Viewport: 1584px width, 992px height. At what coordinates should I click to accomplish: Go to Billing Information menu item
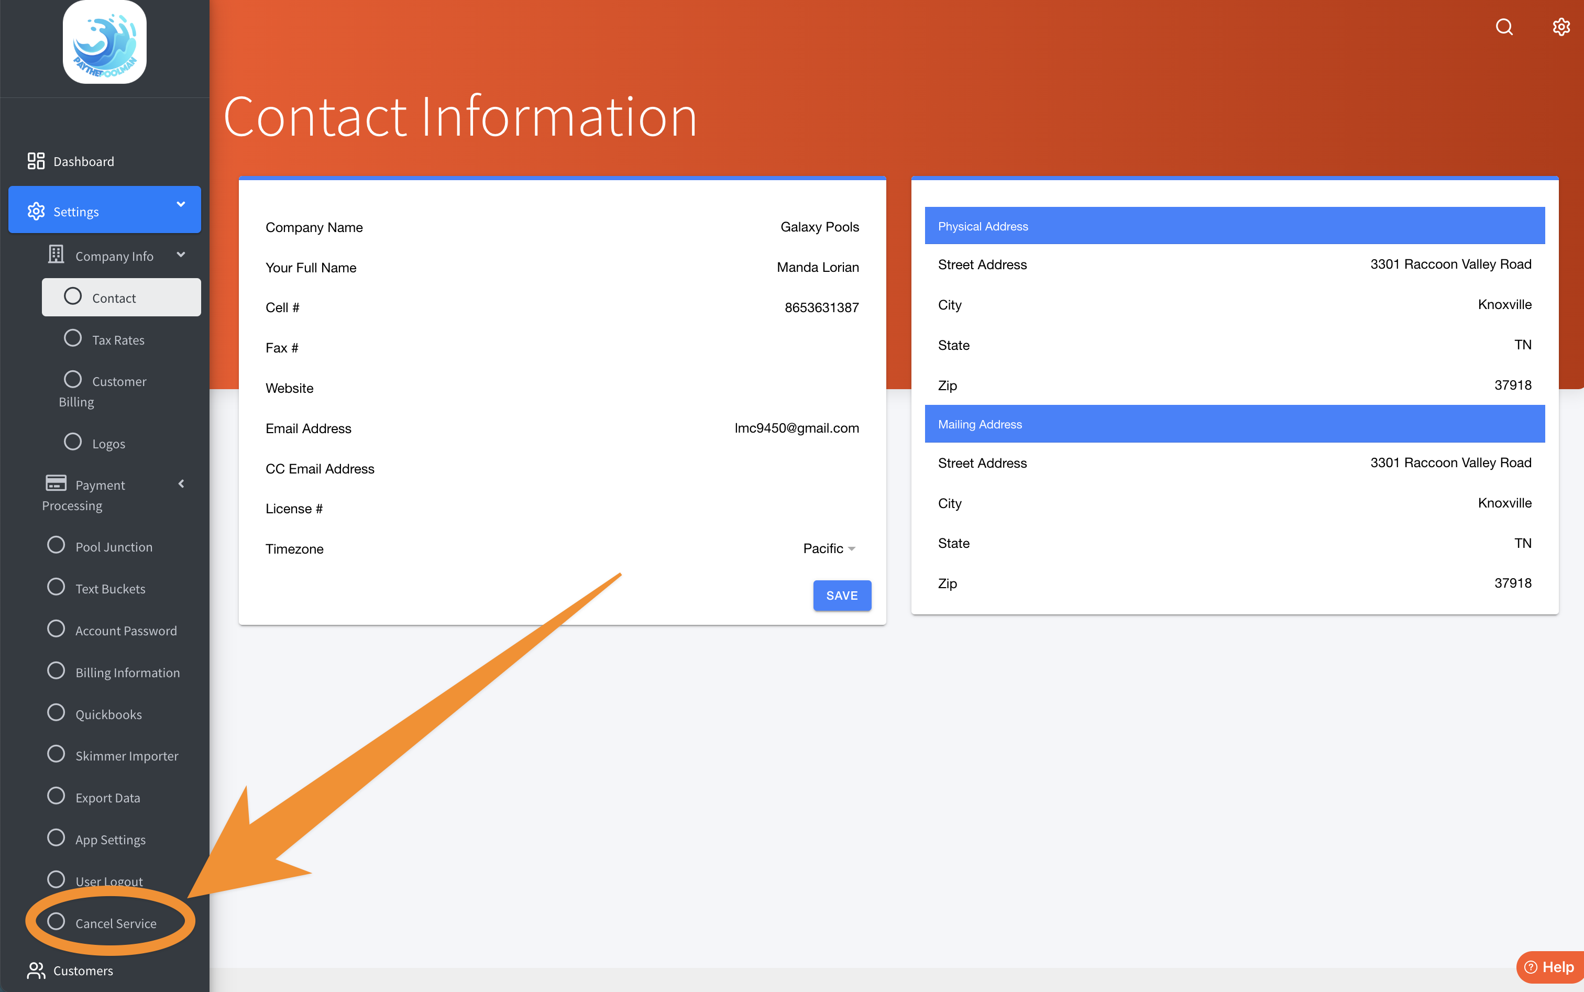[x=127, y=673]
